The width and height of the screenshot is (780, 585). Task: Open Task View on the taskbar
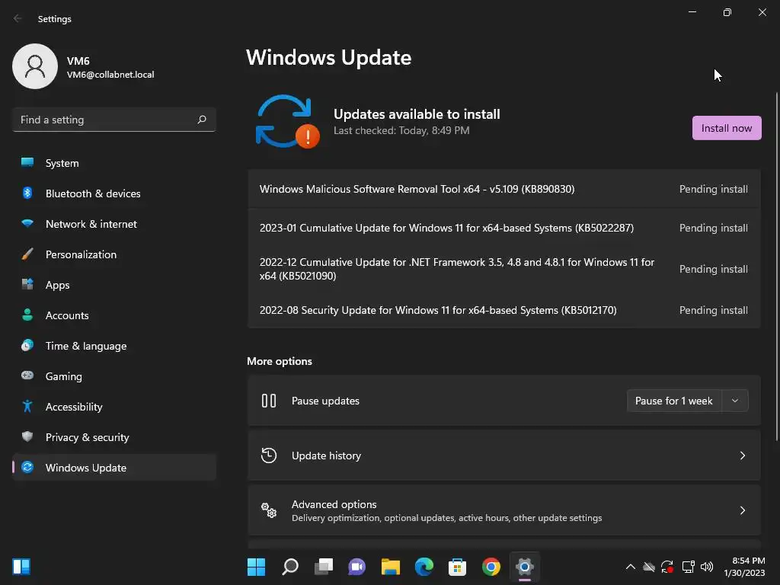click(323, 567)
